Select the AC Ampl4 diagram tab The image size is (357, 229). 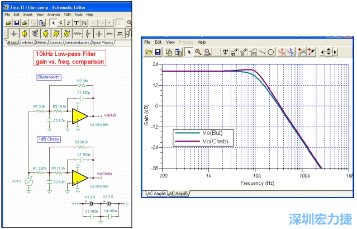158,193
